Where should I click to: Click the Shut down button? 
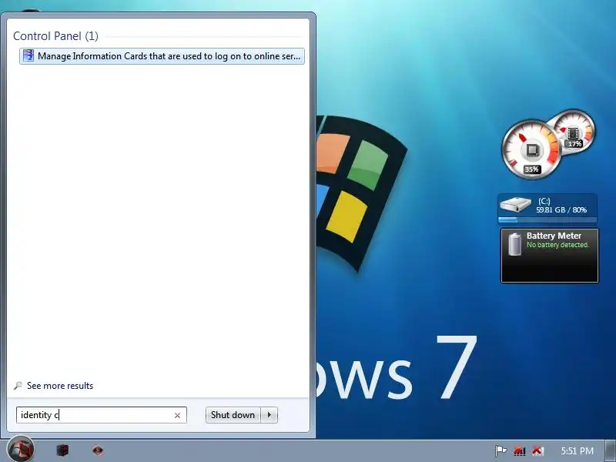233,415
